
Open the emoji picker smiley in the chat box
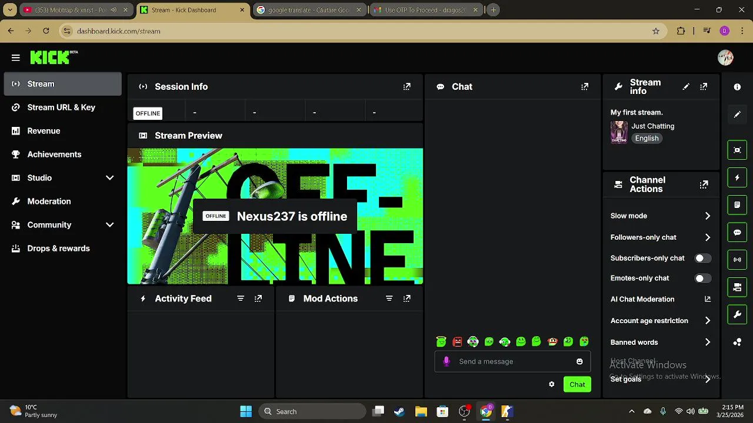click(x=579, y=361)
